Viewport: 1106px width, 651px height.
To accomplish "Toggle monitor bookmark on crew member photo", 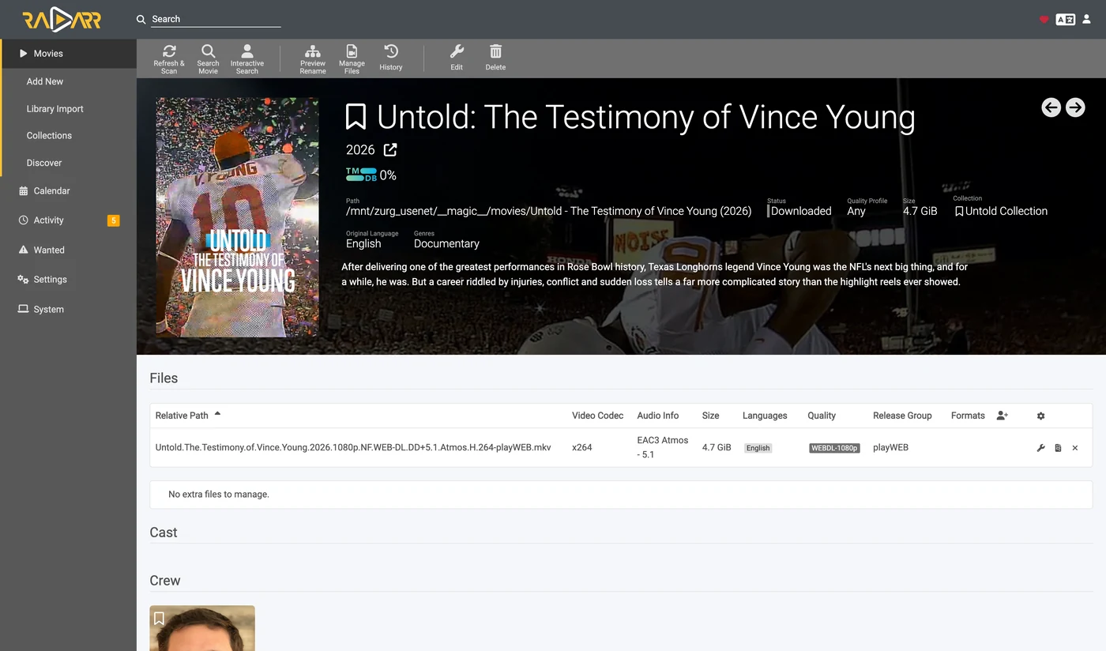I will click(159, 618).
